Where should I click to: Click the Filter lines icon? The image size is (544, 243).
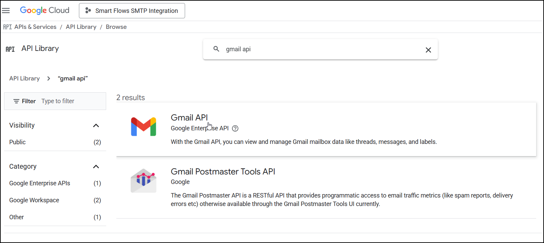[16, 101]
